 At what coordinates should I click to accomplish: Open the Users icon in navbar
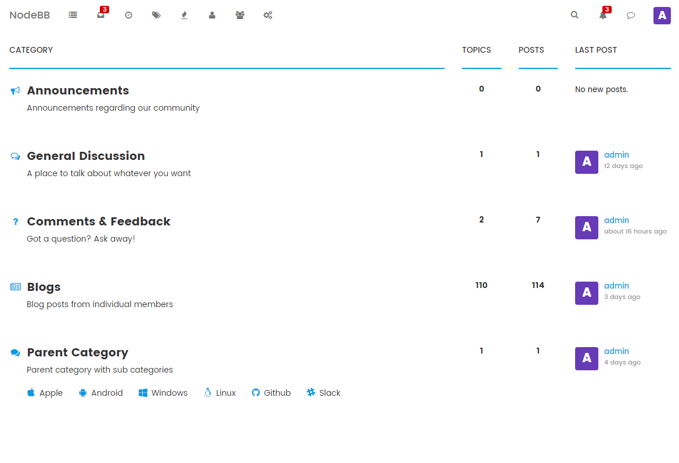[x=212, y=15]
